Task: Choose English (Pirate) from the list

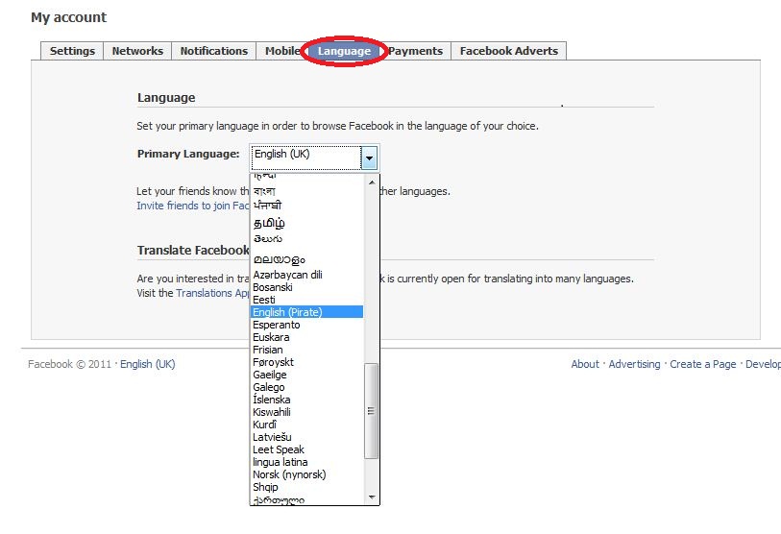Action: [x=306, y=312]
